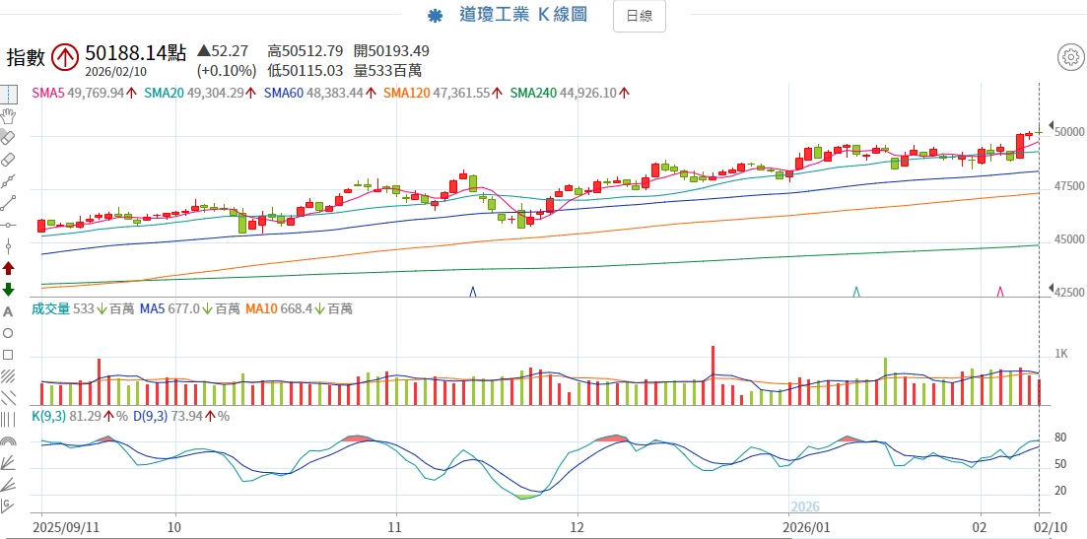Screen dimensions: 1087x539
Task: Toggle the SMA5 moving average label
Action: coord(50,93)
